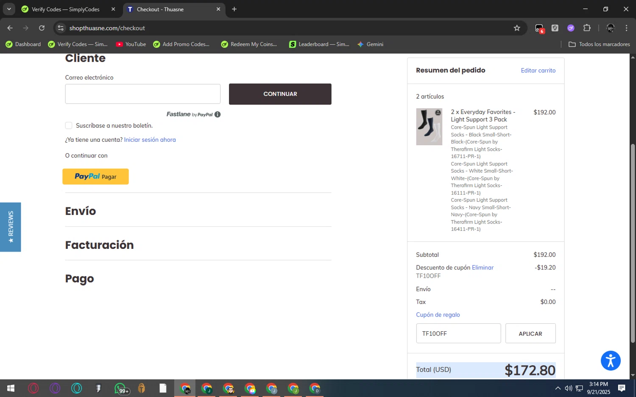Open a new browser tab
636x397 pixels.
tap(234, 9)
